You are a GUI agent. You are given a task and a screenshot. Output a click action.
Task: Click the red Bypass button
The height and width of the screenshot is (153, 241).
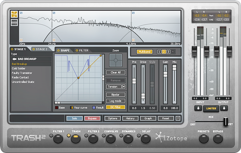click(x=92, y=118)
